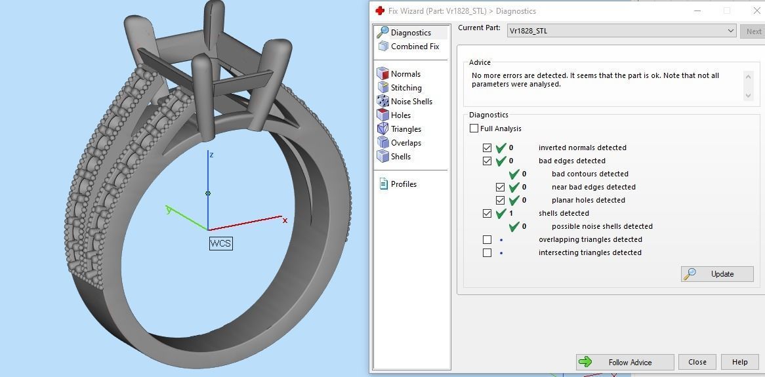The height and width of the screenshot is (377, 765).
Task: Click green checkmark beside planar holes
Action: click(x=514, y=201)
